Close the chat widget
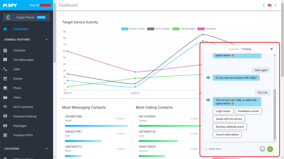 pyautogui.click(x=272, y=49)
